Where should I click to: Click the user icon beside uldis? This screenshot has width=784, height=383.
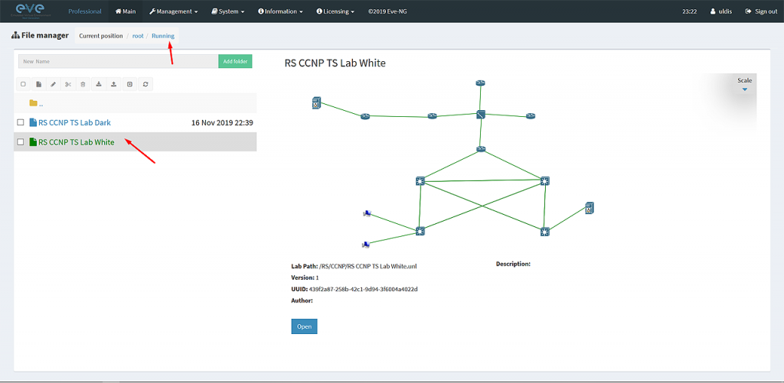[x=713, y=11]
